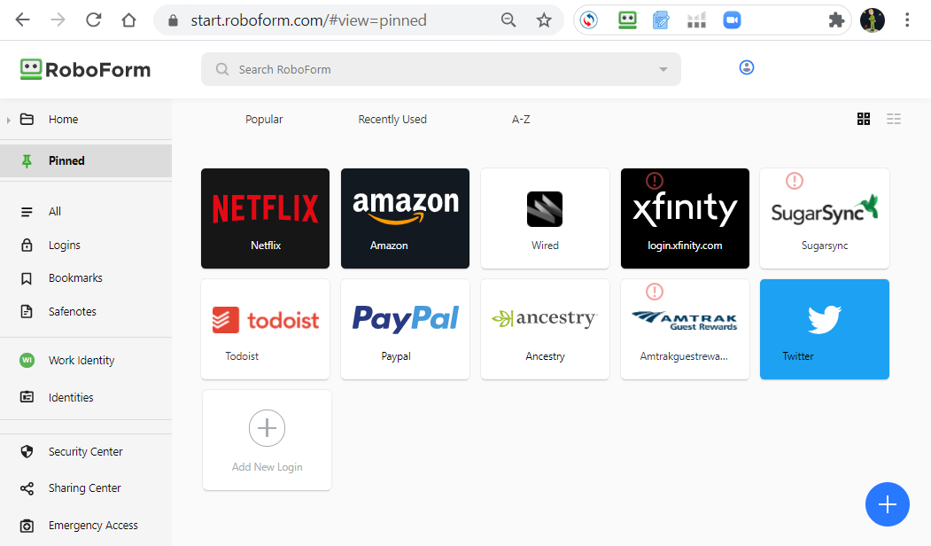
Task: Click Add New Login tile
Action: coord(267,440)
